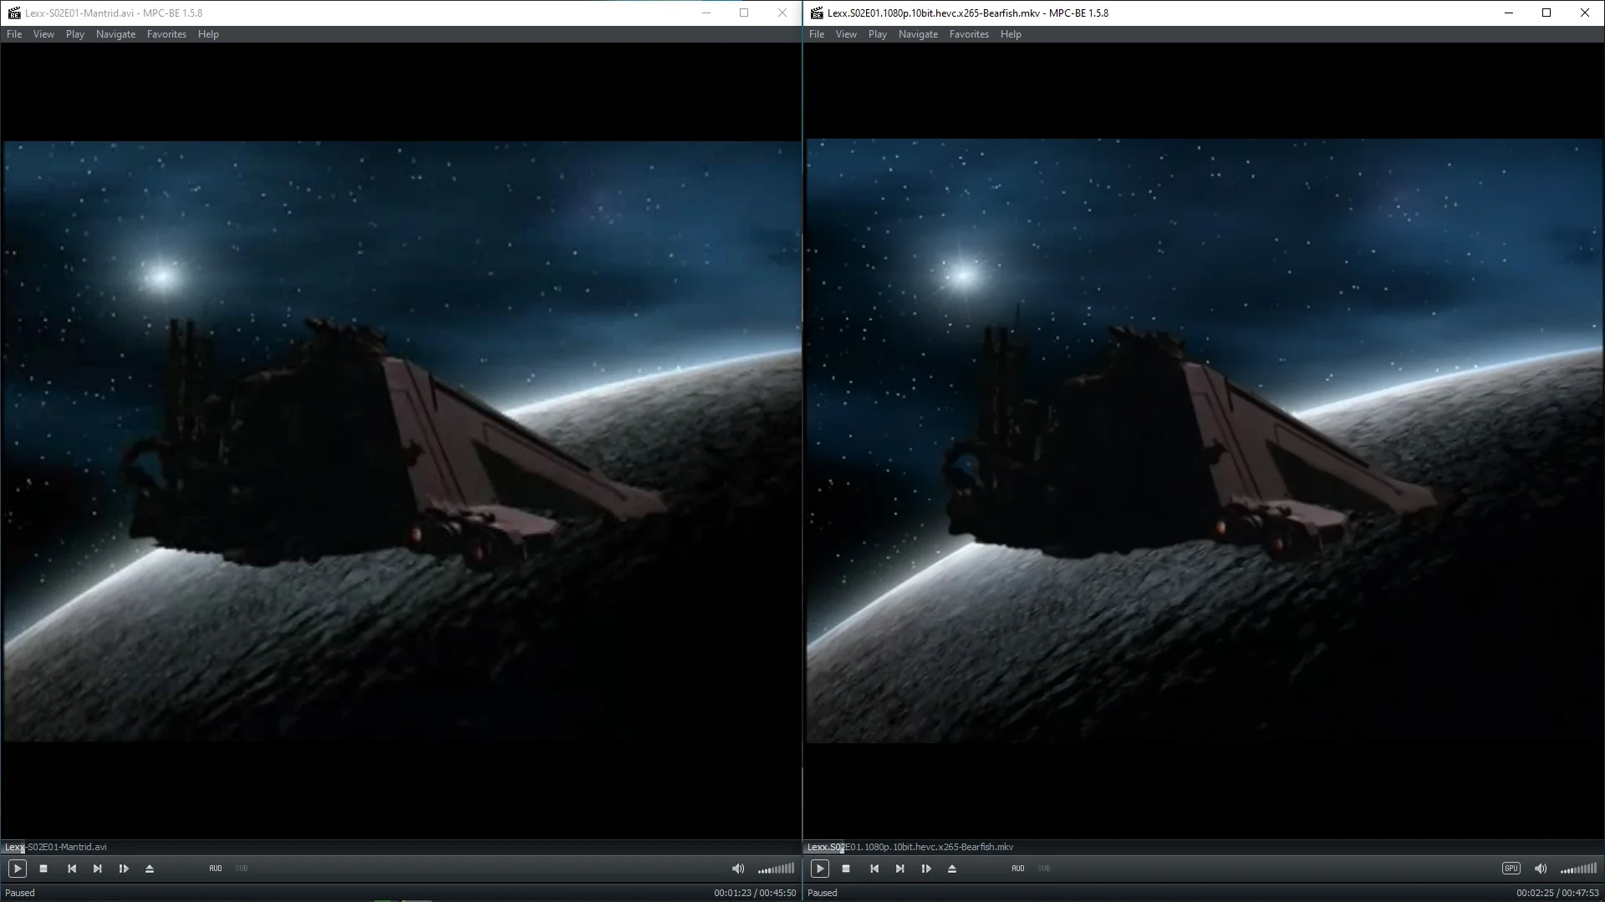1605x902 pixels.
Task: Open Help menu in right player window
Action: (1011, 34)
